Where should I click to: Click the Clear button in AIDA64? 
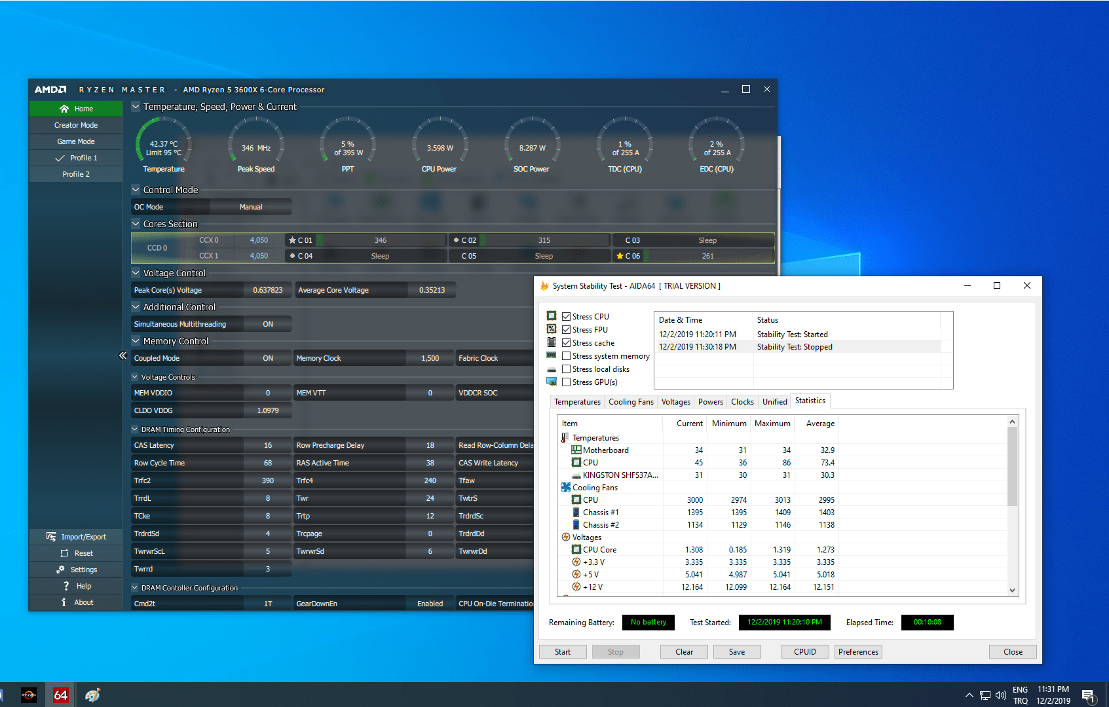coord(685,652)
